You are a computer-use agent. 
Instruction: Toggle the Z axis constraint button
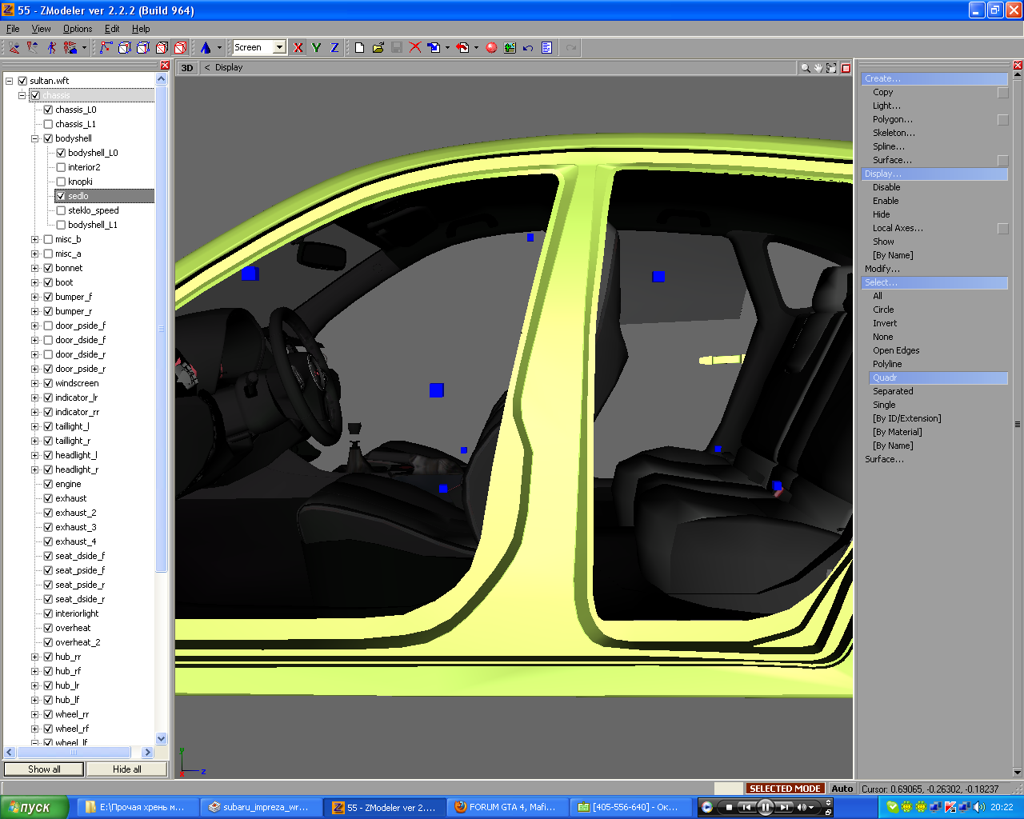tap(334, 48)
